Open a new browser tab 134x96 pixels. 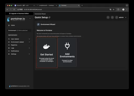pos(82,6)
